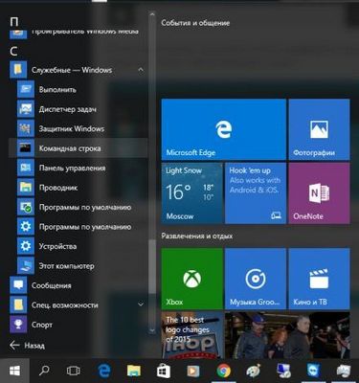The width and height of the screenshot is (359, 383).
Task: Click the Windows Start button
Action: point(14,371)
